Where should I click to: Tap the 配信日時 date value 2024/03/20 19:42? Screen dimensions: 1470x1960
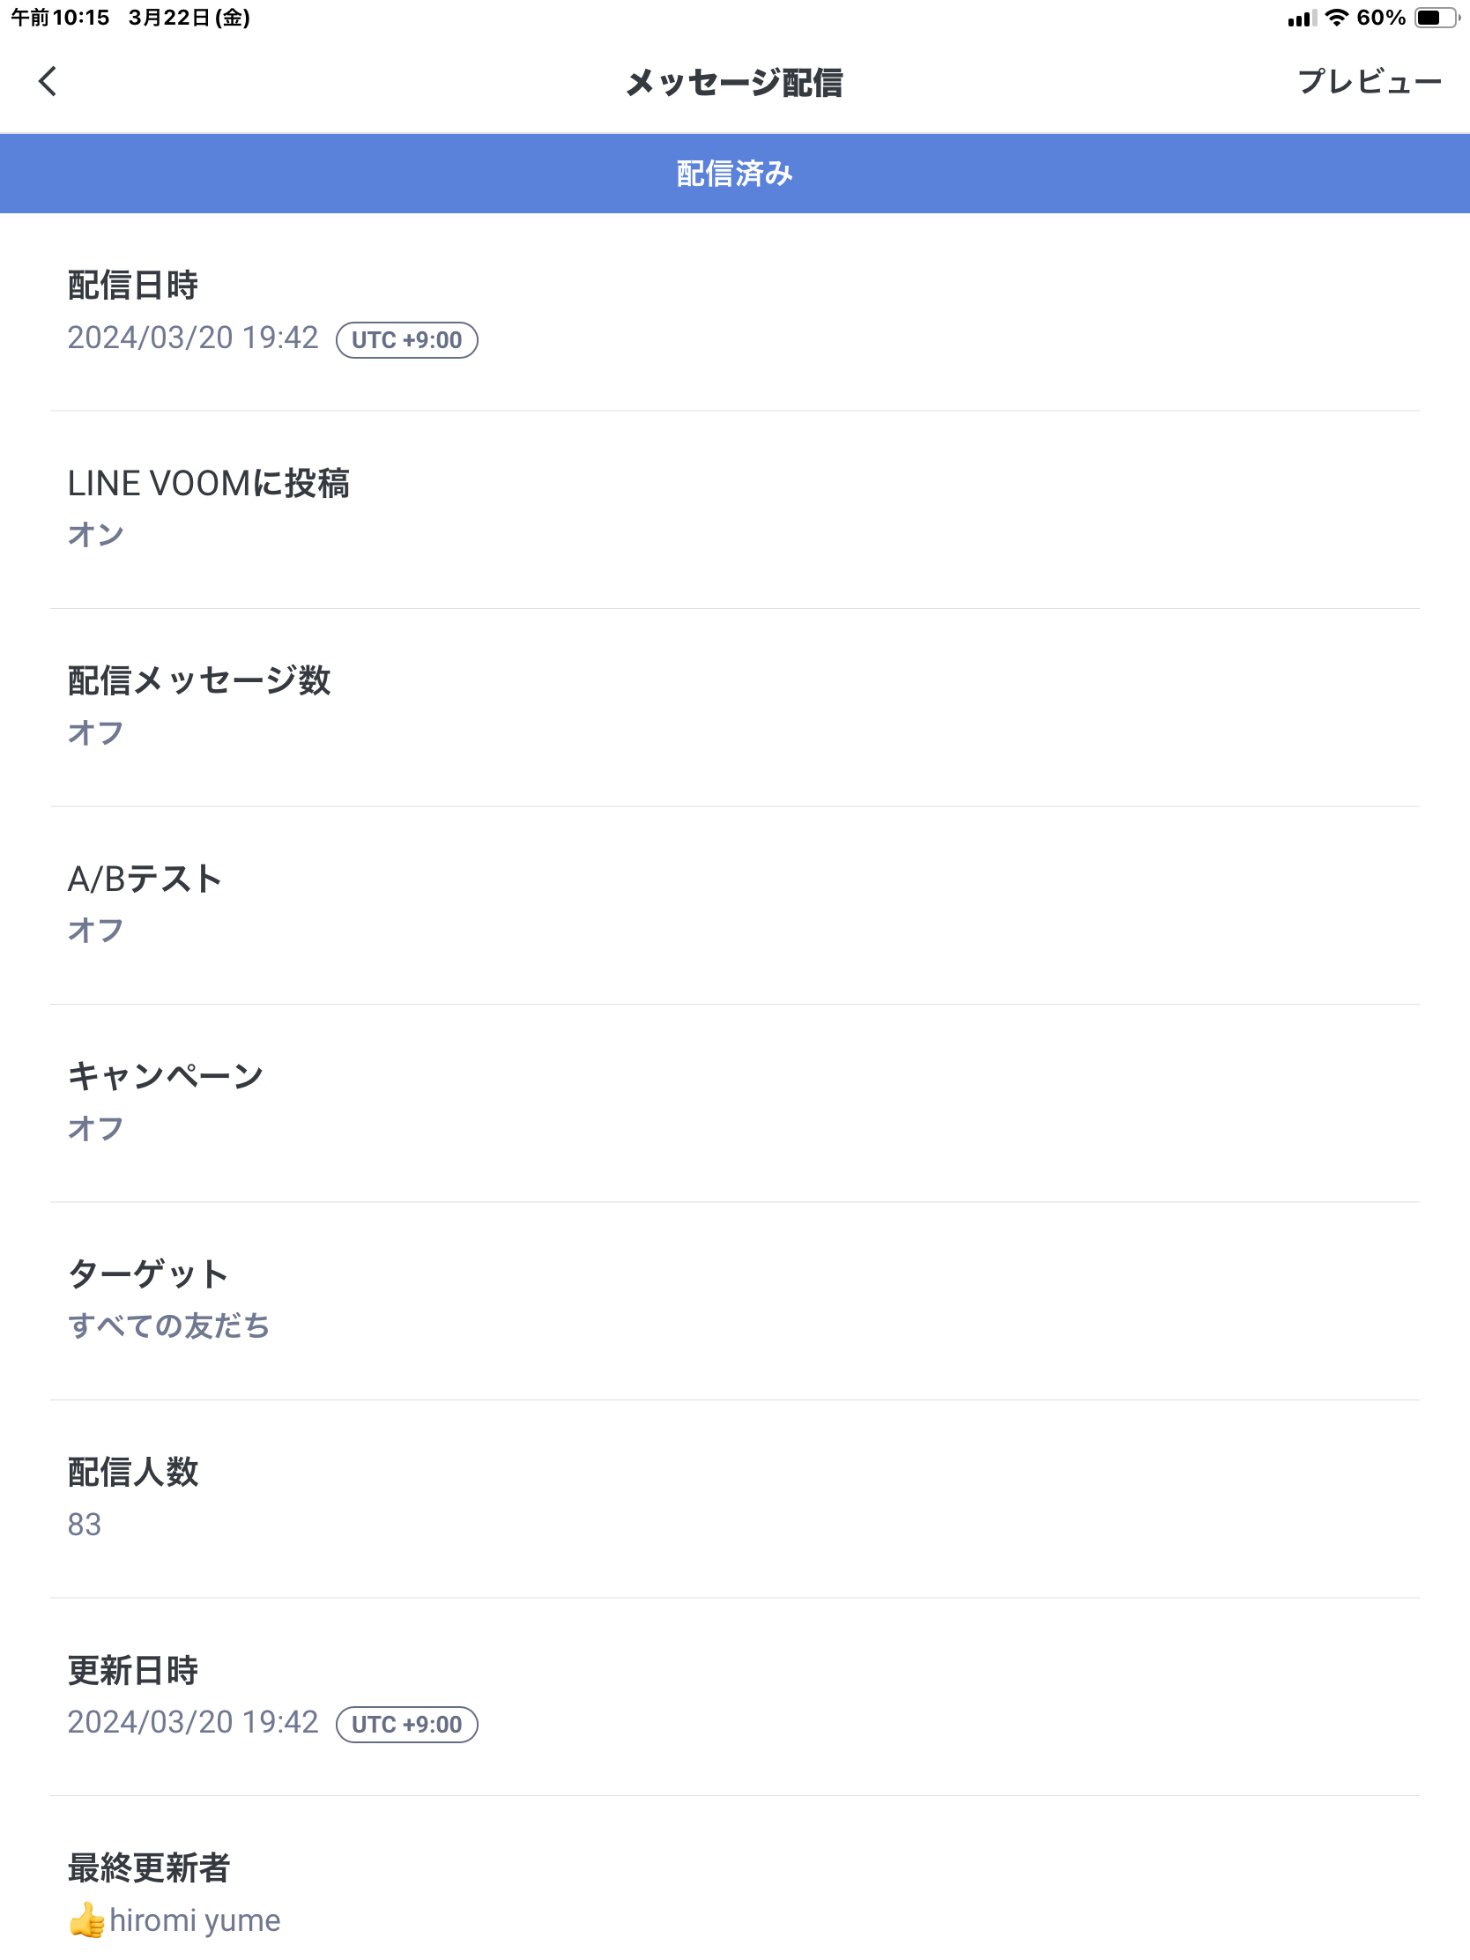193,338
